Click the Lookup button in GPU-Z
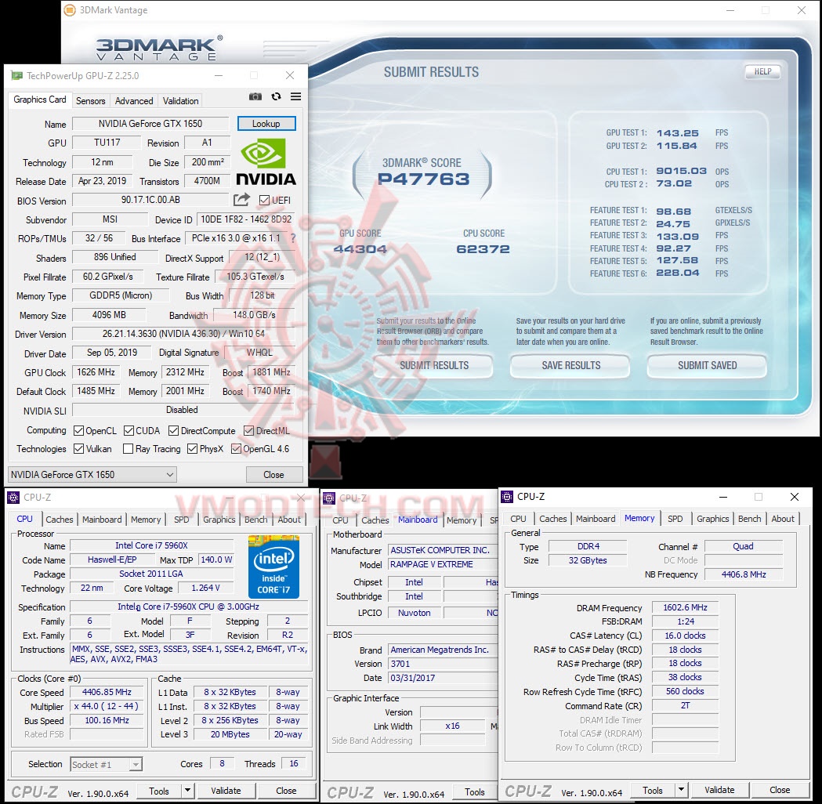The width and height of the screenshot is (822, 804). click(x=266, y=124)
